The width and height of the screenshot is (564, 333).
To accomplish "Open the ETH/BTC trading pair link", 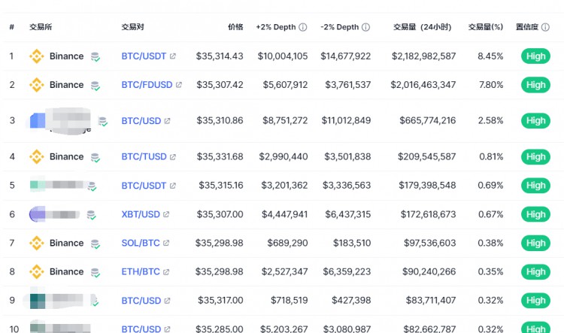I will [141, 271].
